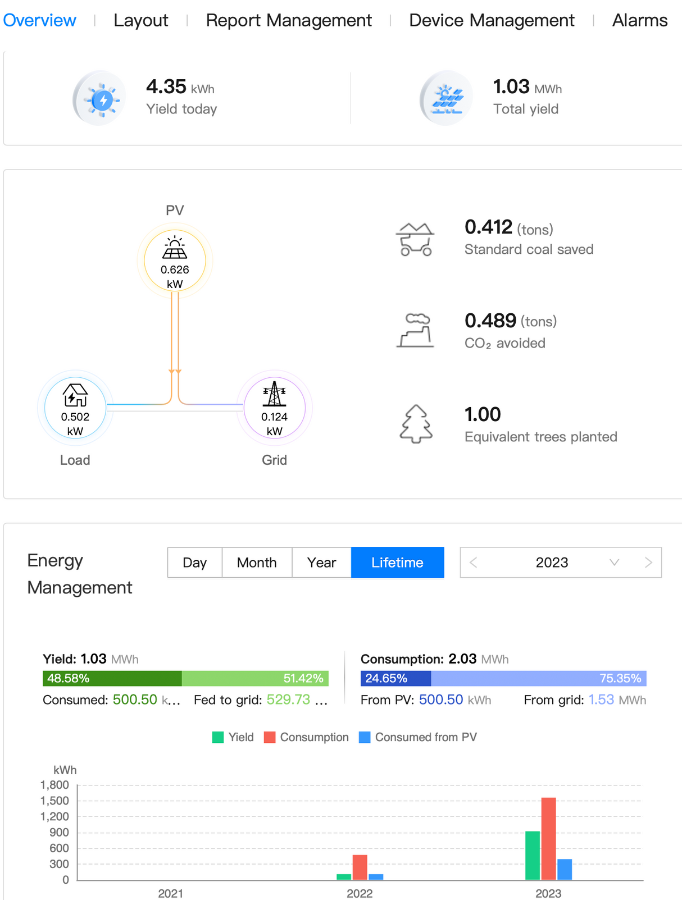The image size is (682, 900).
Task: Toggle Consumed from PV legend entry
Action: [x=418, y=737]
